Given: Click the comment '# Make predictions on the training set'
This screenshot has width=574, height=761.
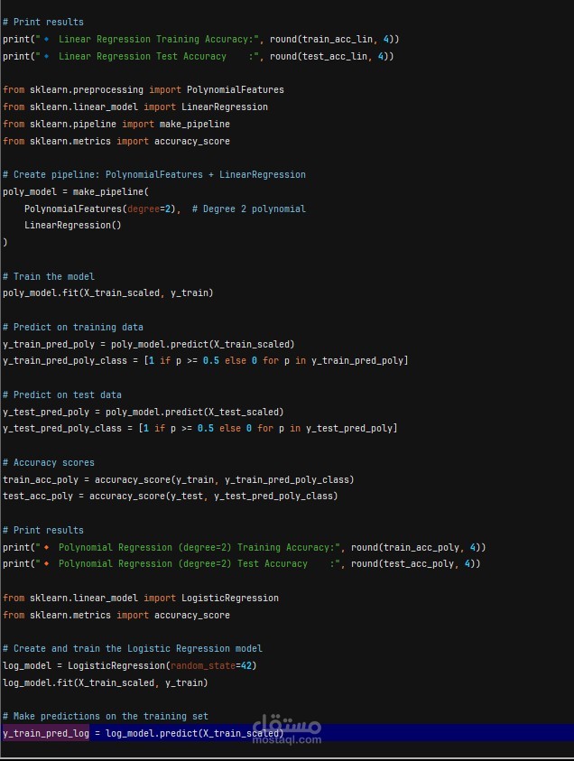Looking at the screenshot, I should pyautogui.click(x=106, y=717).
